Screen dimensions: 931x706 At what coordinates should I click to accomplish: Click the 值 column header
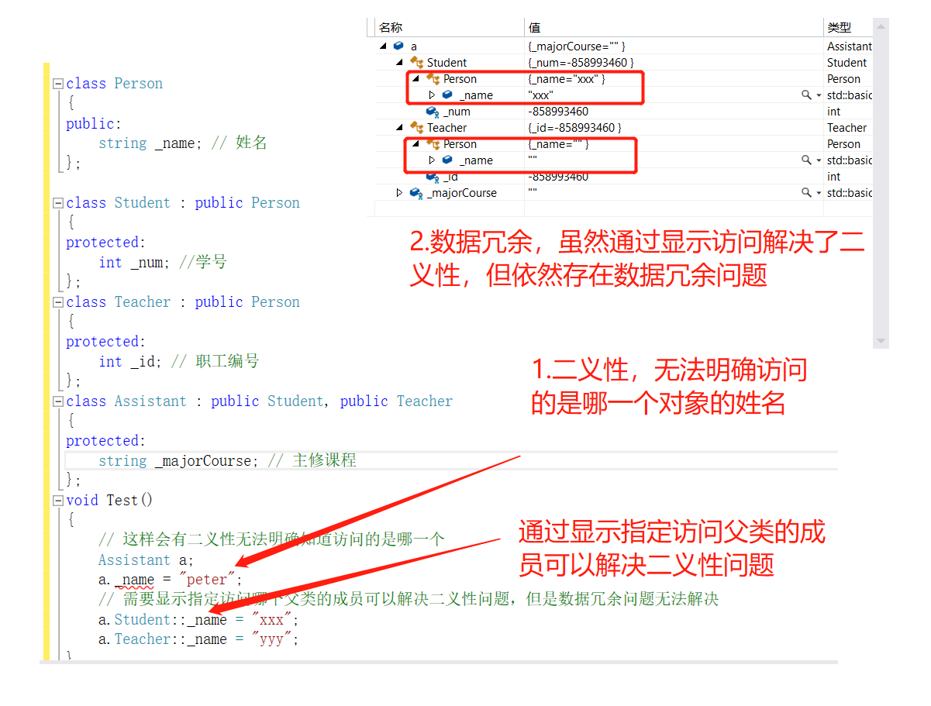[x=674, y=28]
